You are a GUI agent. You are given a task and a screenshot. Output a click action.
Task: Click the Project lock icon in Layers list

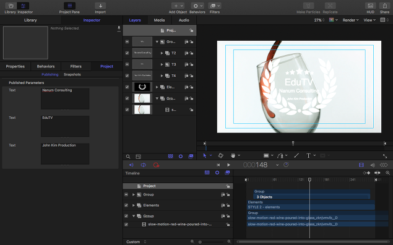click(x=191, y=30)
